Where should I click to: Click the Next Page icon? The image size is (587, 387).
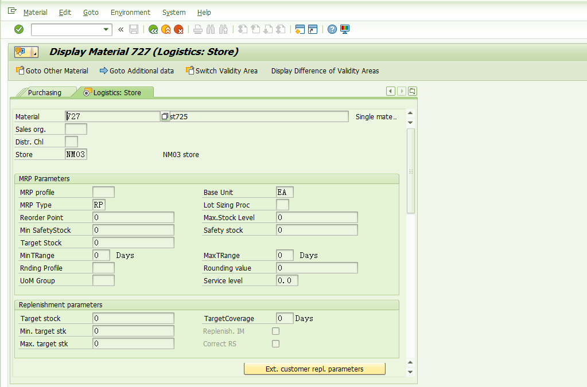coord(268,29)
